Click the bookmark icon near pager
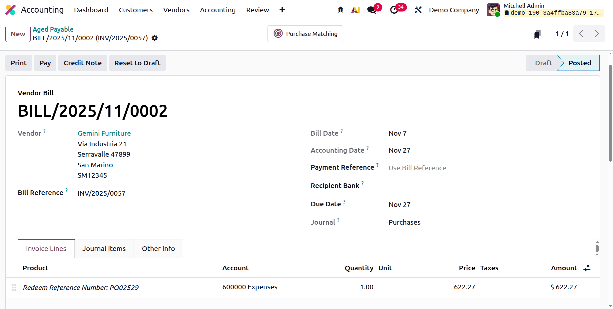 (537, 34)
